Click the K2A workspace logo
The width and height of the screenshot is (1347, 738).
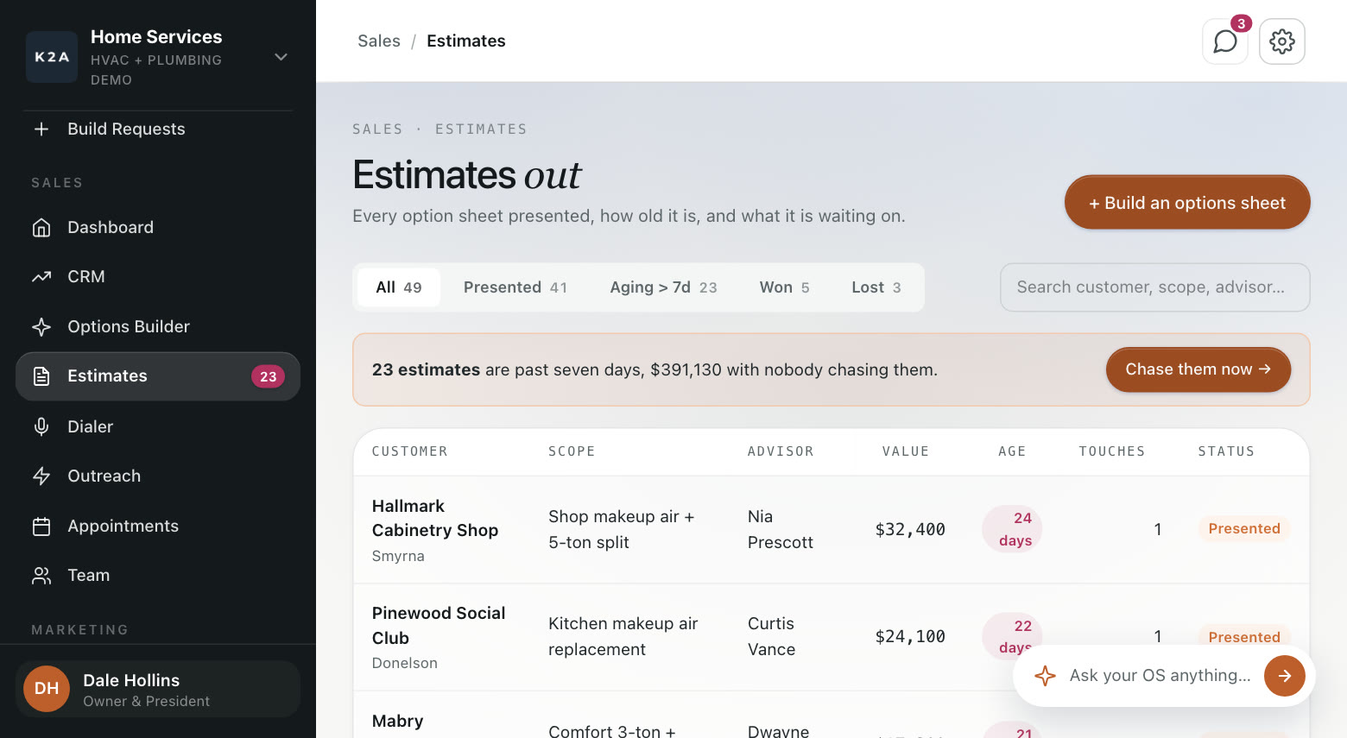tap(52, 57)
